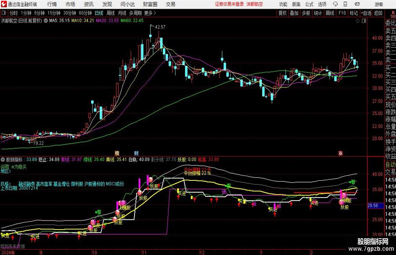Click the 统计 statistics button
The height and width of the screenshot is (255, 396).
pyautogui.click(x=318, y=13)
